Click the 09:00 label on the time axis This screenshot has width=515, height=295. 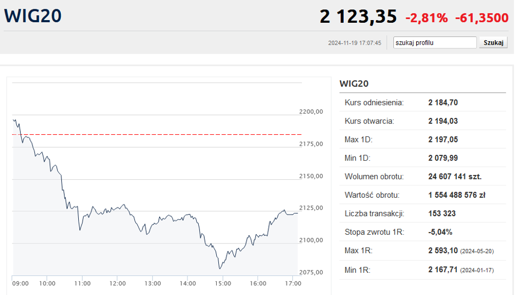pyautogui.click(x=21, y=283)
